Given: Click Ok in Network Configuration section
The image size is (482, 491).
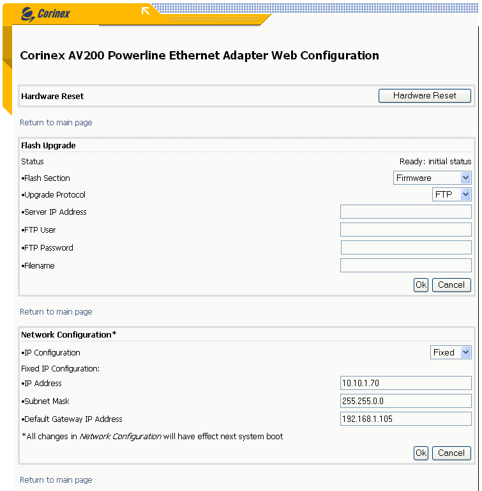Looking at the screenshot, I should pos(421,453).
